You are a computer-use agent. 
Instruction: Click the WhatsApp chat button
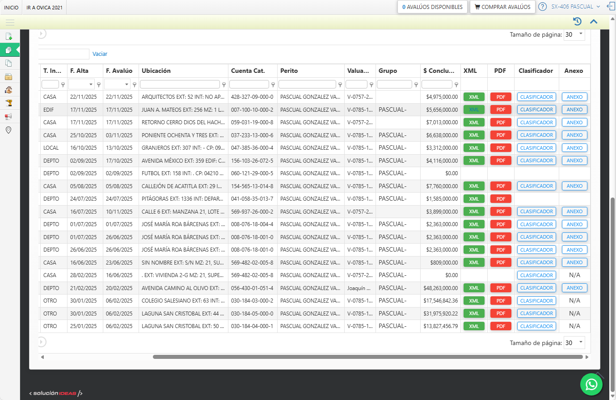(x=591, y=384)
